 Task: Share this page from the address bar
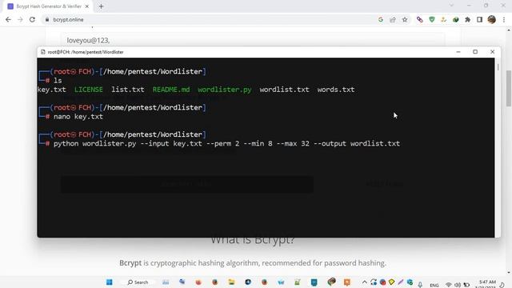pos(393,19)
